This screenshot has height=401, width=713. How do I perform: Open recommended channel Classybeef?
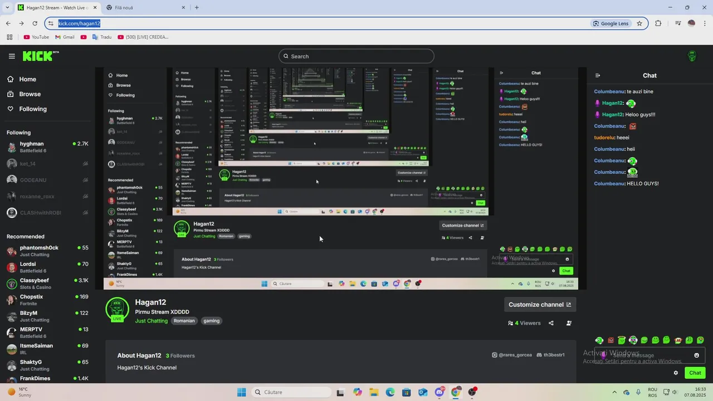pyautogui.click(x=47, y=283)
